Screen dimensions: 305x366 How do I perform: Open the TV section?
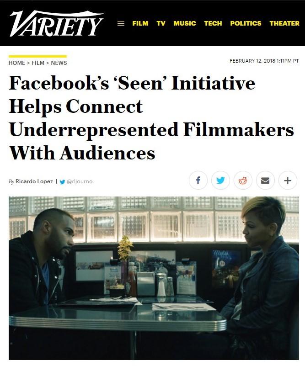161,23
